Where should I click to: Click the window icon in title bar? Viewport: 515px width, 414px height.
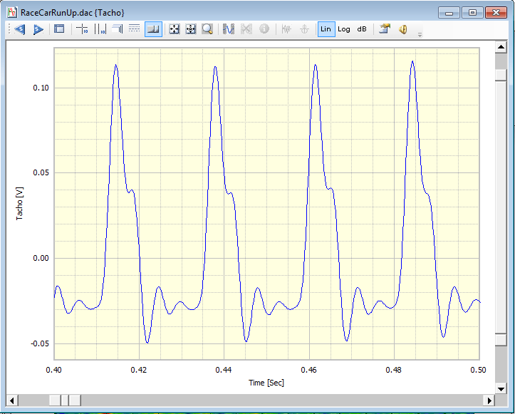coord(12,12)
